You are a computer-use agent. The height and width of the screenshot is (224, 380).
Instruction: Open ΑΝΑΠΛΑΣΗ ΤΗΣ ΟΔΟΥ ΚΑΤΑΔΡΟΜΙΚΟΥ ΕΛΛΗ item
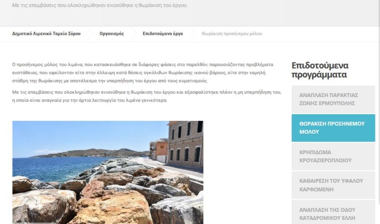[333, 212]
